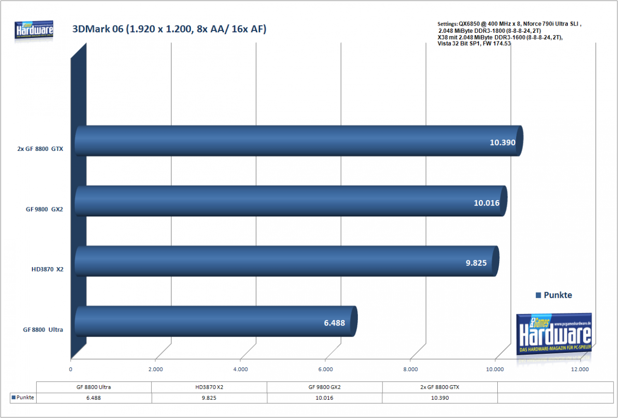Select the "9.825" cell in the data table
This screenshot has width=618, height=418.
(x=209, y=398)
